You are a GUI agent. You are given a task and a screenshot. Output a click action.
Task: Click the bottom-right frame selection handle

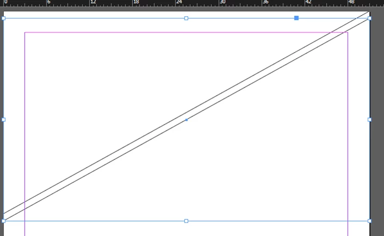pos(369,221)
